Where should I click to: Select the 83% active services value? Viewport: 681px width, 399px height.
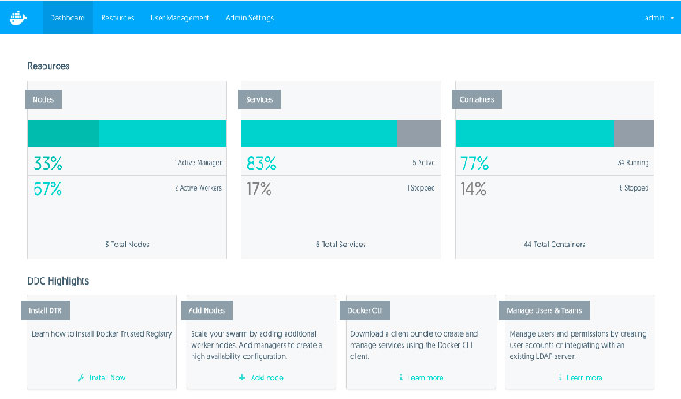point(262,164)
